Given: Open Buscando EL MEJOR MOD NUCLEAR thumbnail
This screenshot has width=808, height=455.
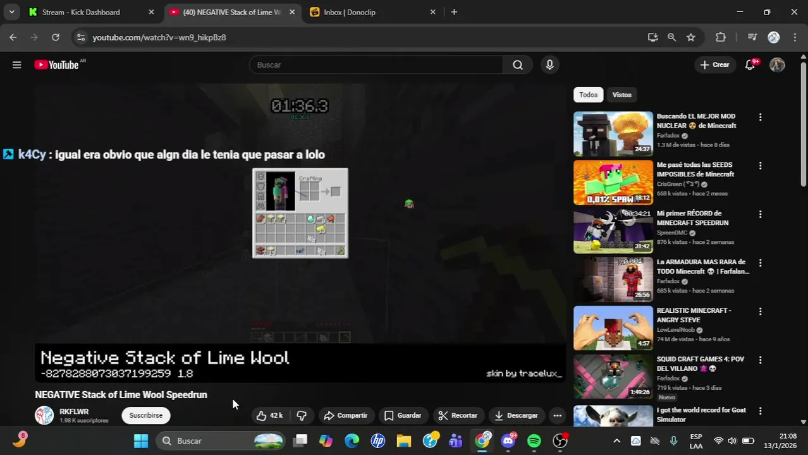Looking at the screenshot, I should point(613,134).
